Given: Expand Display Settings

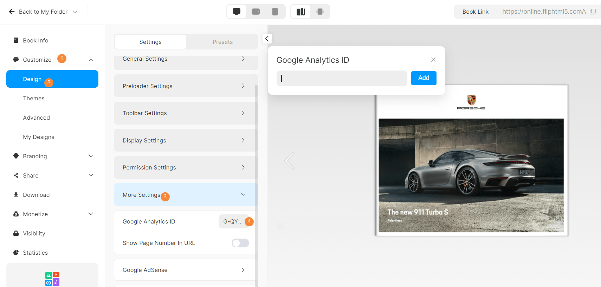Looking at the screenshot, I should pos(186,140).
